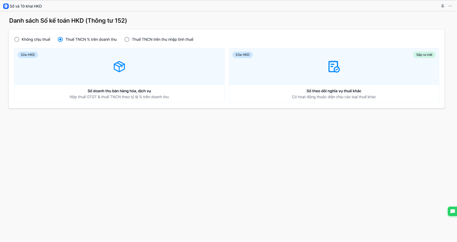This screenshot has height=242, width=457.
Task: Click the Danh sách Sổ kế toán HKD heading
Action: point(68,21)
